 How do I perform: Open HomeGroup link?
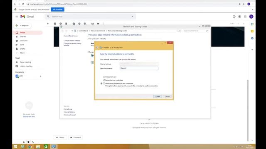coord(68,109)
